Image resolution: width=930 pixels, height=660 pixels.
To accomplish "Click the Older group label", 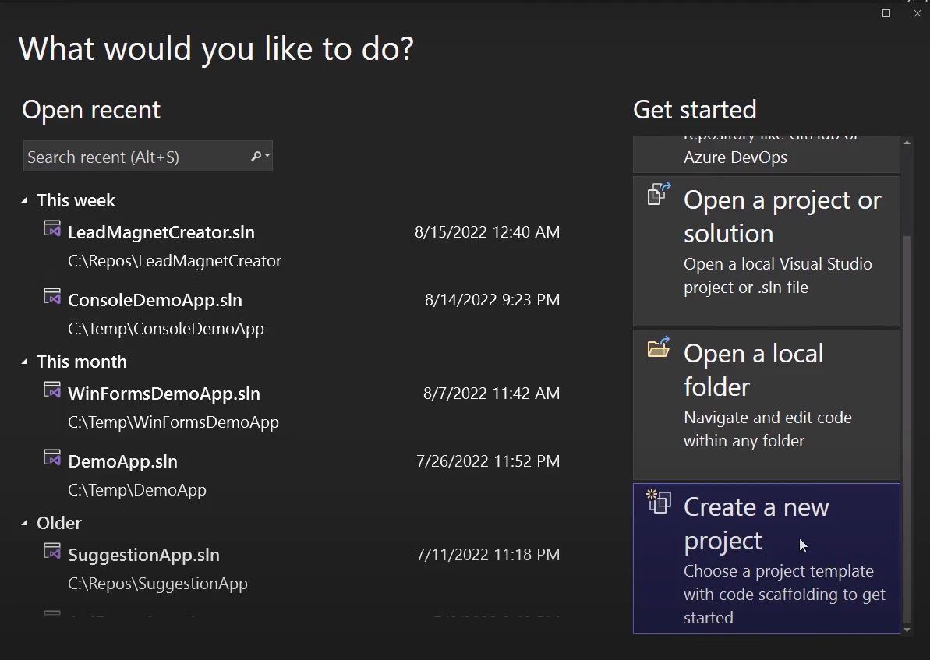I will [x=59, y=523].
